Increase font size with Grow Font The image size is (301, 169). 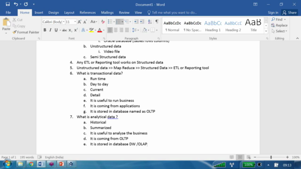pos(79,22)
